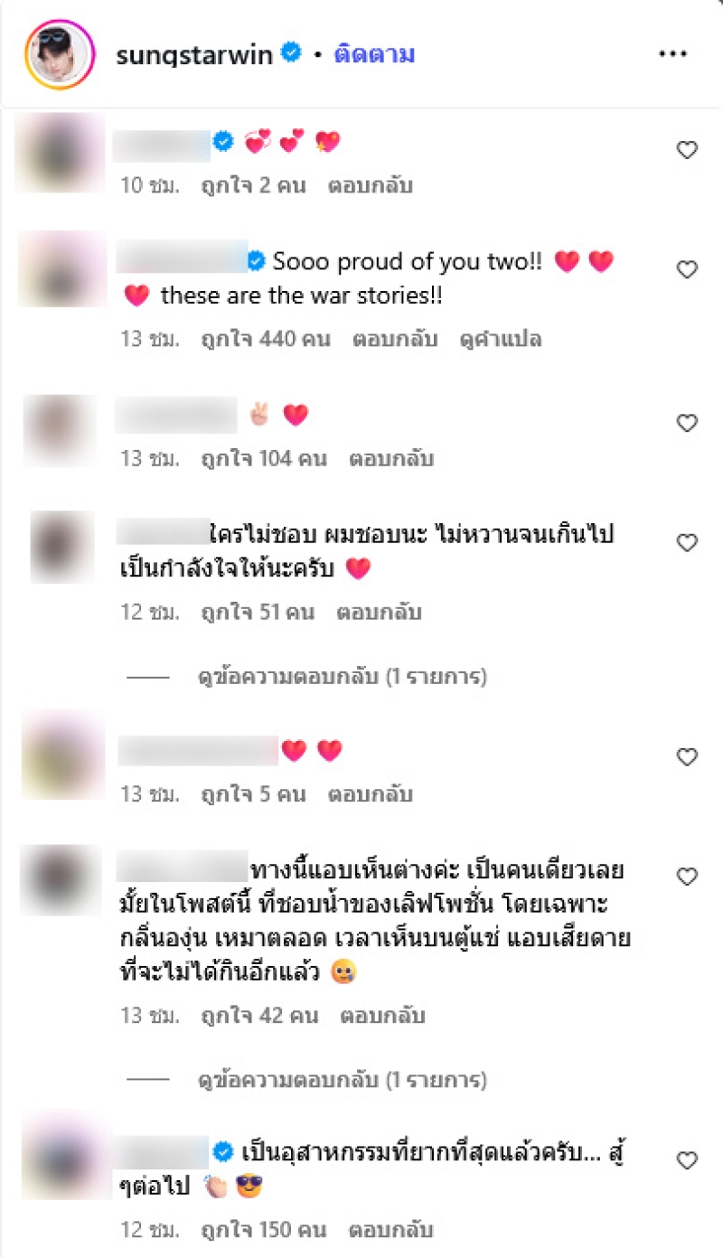723x1257 pixels.
Task: Reply to the Sooo proud comment
Action: [x=395, y=340]
